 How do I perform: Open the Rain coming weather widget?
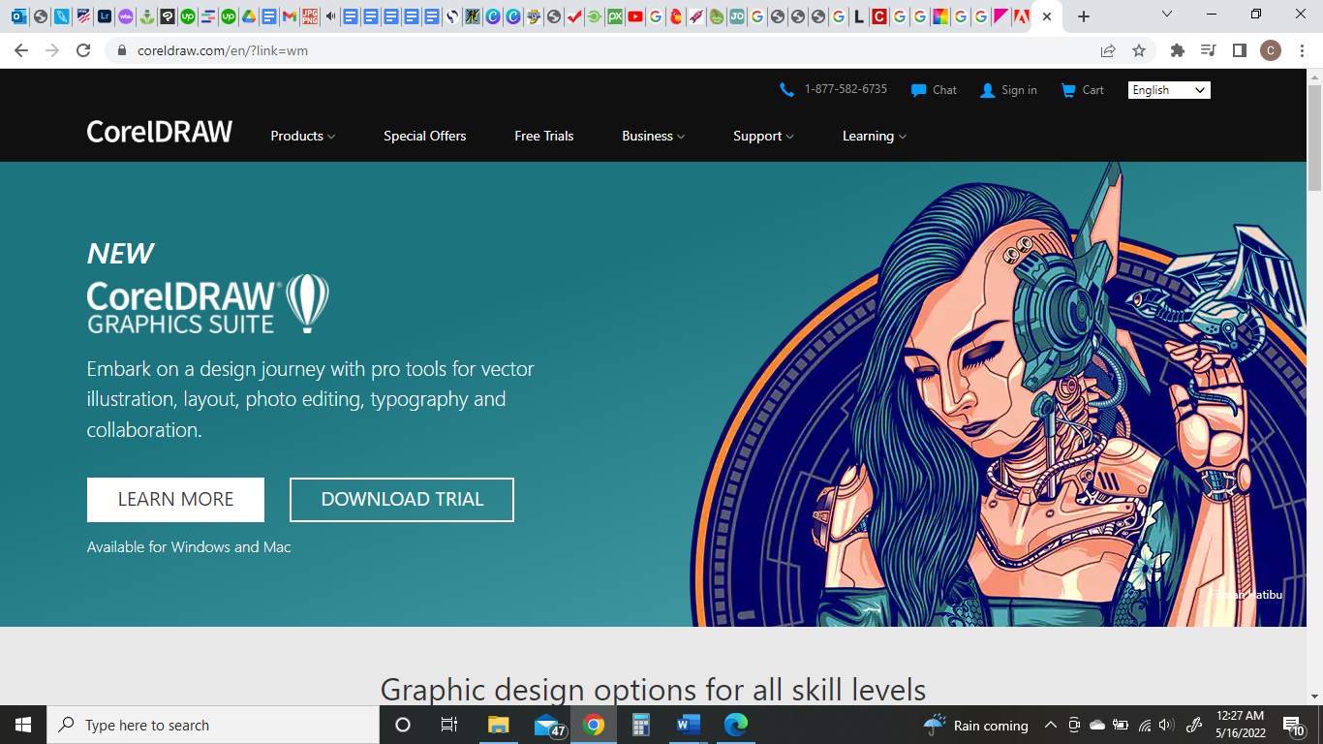coord(975,725)
